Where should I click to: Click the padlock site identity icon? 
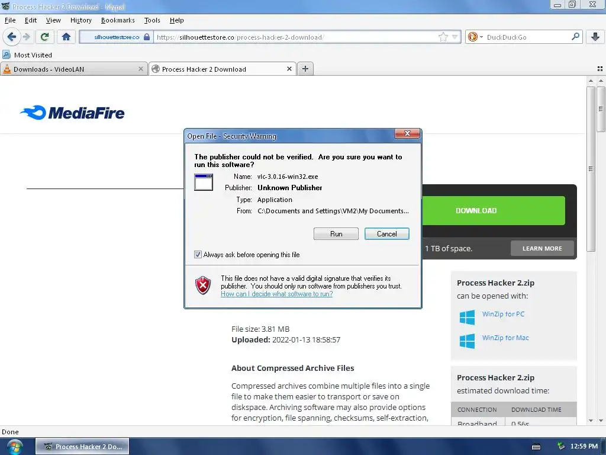click(147, 37)
